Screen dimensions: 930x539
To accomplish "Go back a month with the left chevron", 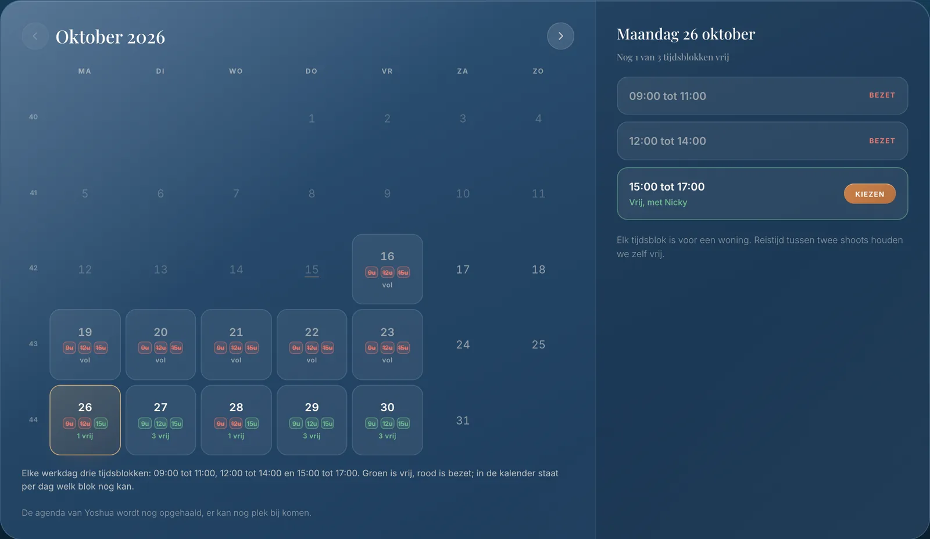I will point(35,36).
